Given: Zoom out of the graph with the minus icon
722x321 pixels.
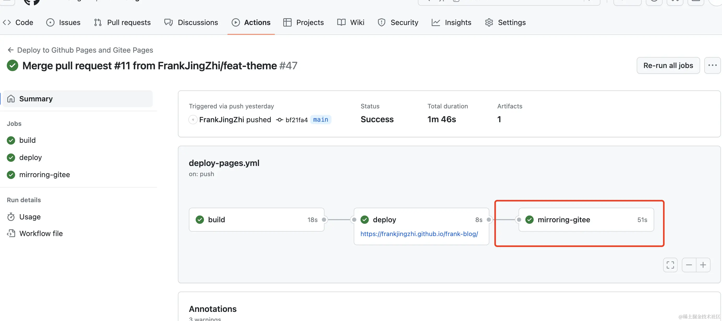Looking at the screenshot, I should tap(689, 265).
